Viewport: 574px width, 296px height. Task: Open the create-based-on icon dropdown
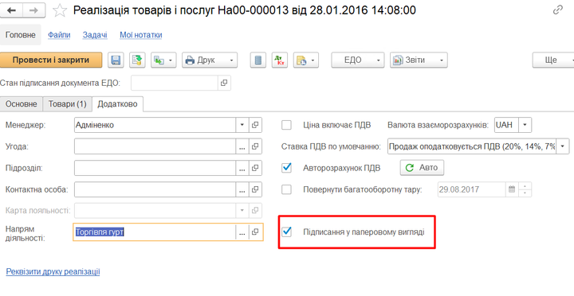[x=163, y=60]
